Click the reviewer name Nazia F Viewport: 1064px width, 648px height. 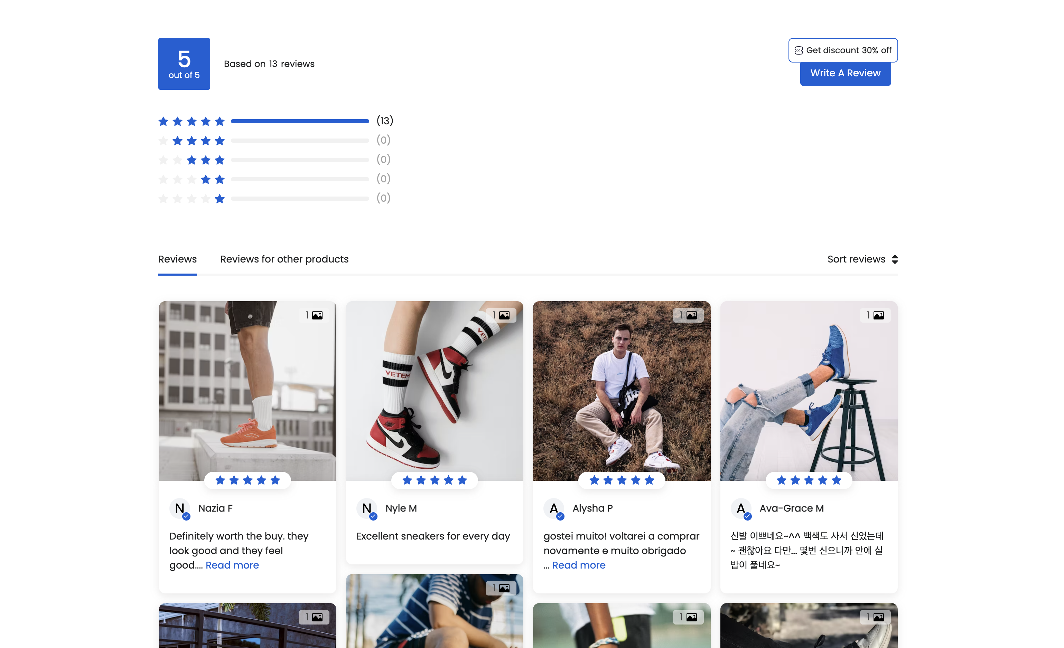point(215,508)
